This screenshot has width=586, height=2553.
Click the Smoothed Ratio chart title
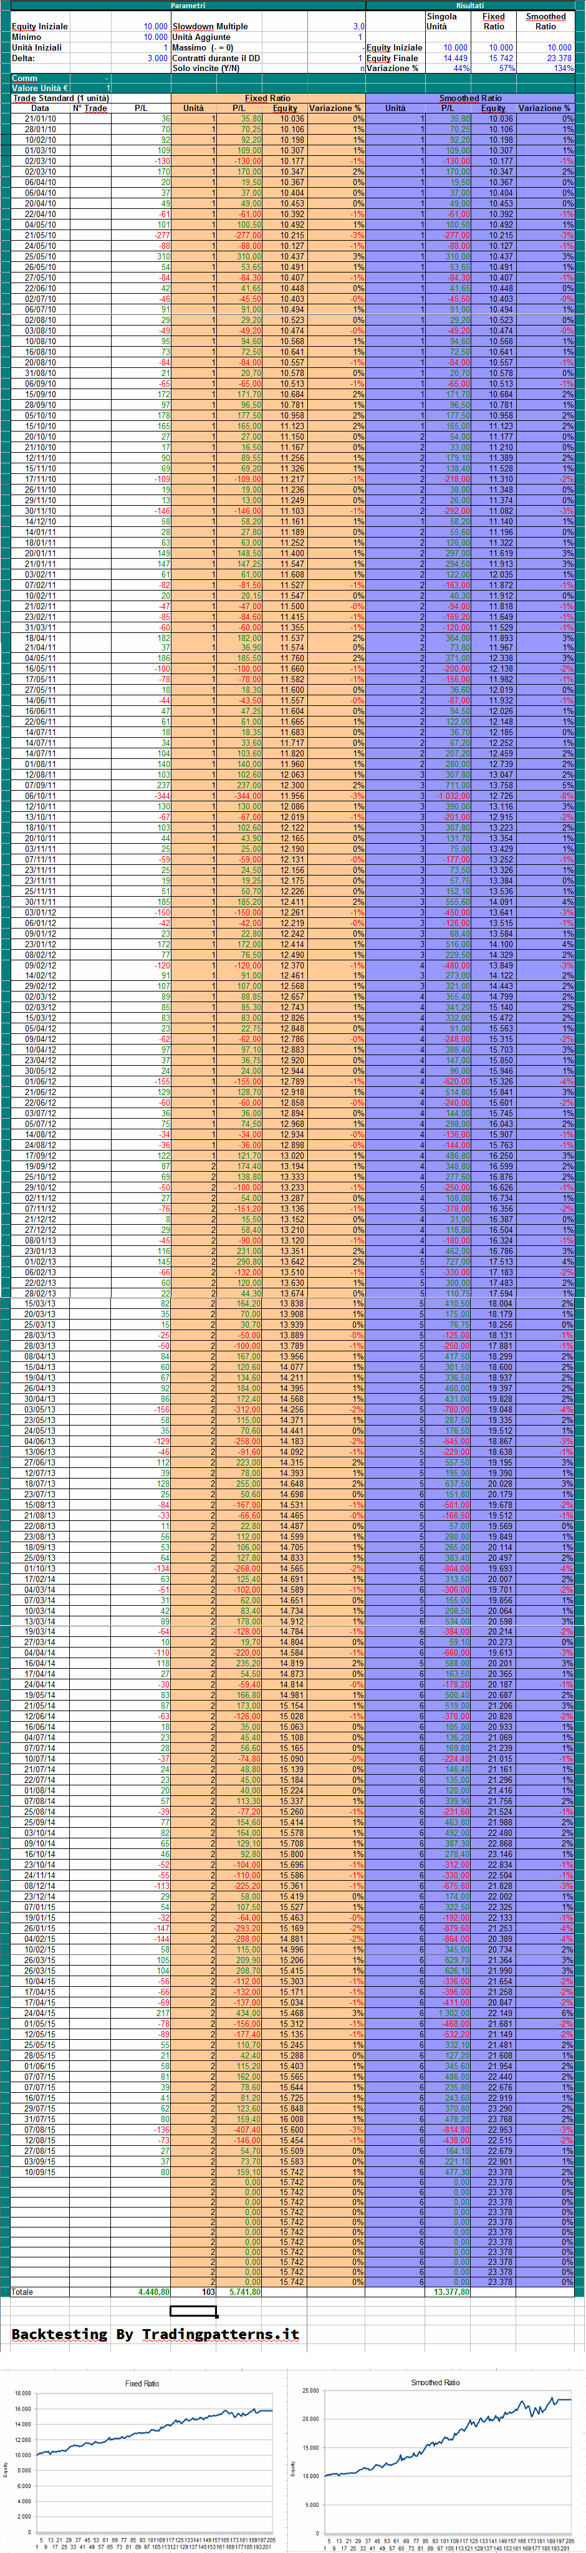coord(435,2382)
